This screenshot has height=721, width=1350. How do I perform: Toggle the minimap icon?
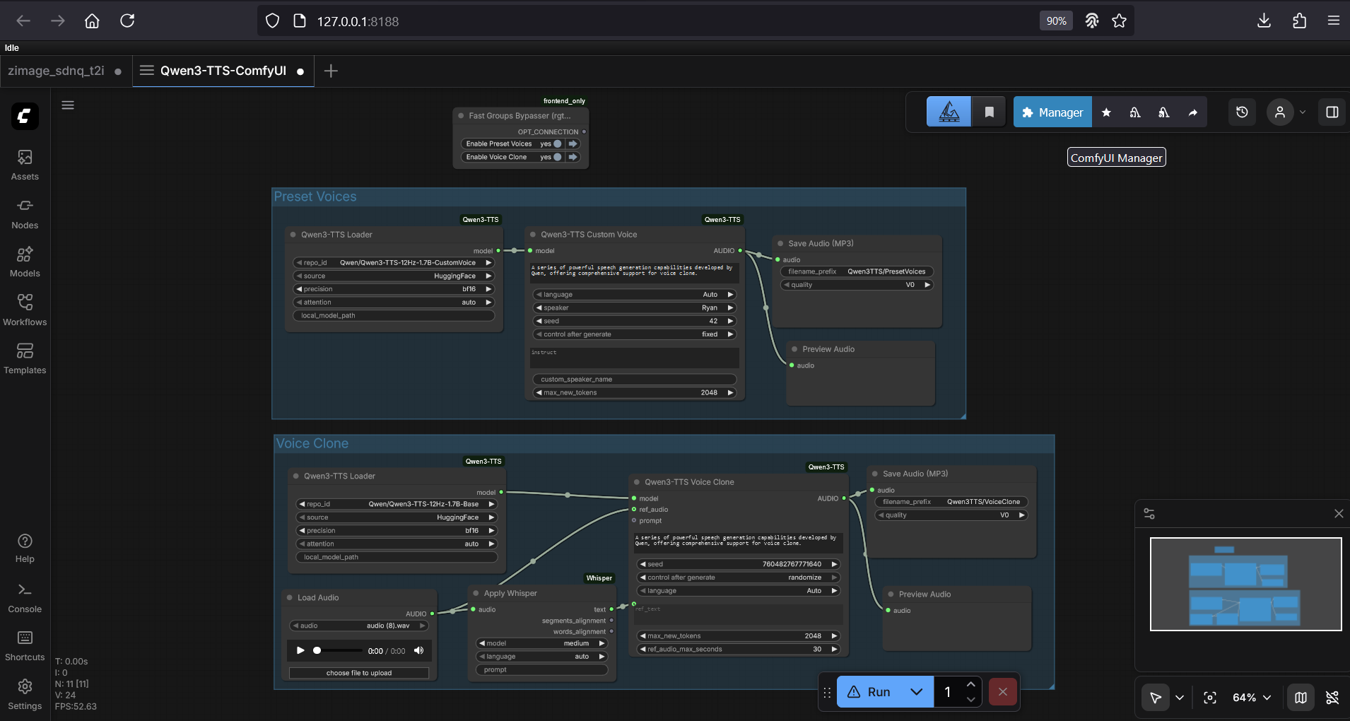tap(1301, 698)
